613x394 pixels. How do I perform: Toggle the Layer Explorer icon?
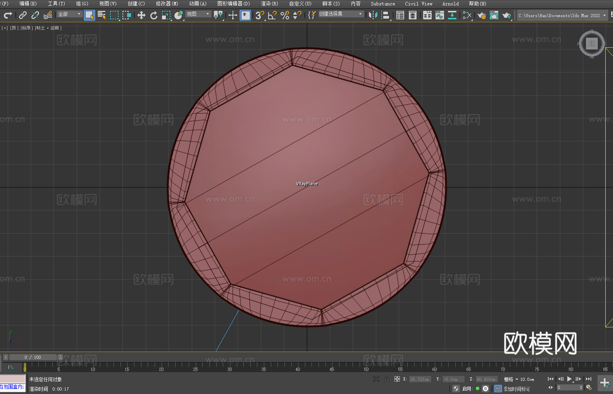point(413,15)
